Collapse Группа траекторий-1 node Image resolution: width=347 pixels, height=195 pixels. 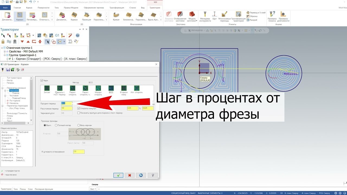coord(5,55)
